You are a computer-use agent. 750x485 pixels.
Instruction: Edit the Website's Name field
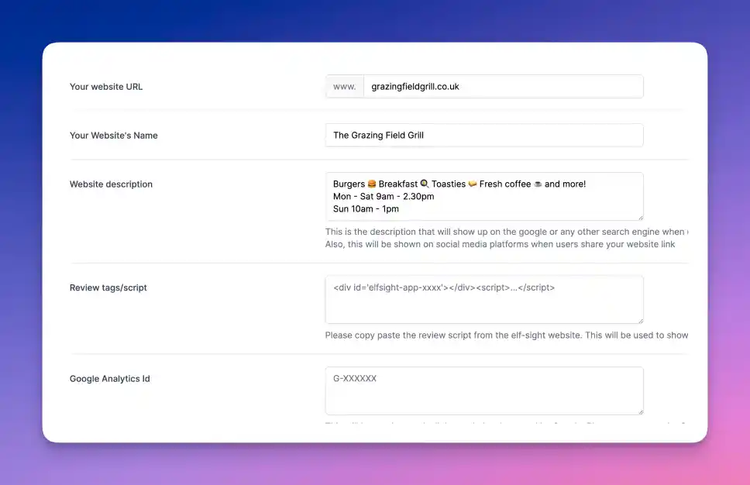[483, 135]
